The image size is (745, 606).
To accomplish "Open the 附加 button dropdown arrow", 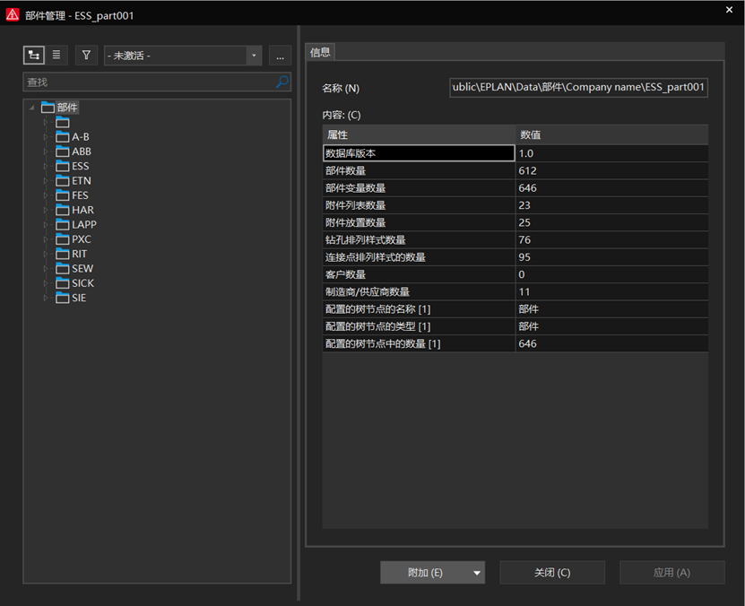I will [477, 573].
